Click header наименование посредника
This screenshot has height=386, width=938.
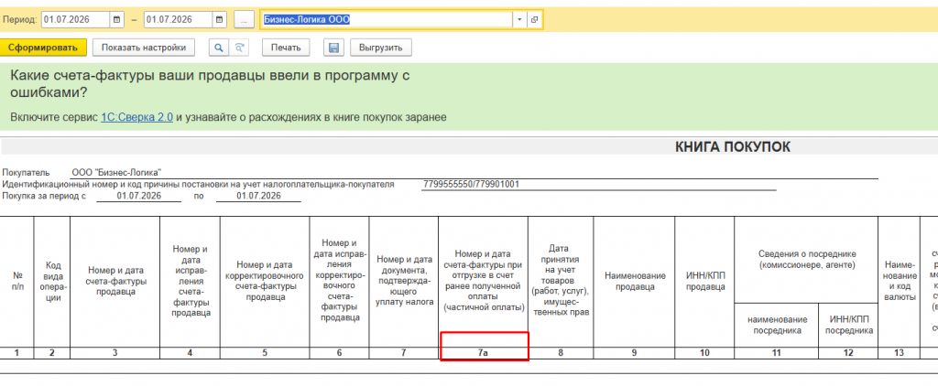[777, 325]
